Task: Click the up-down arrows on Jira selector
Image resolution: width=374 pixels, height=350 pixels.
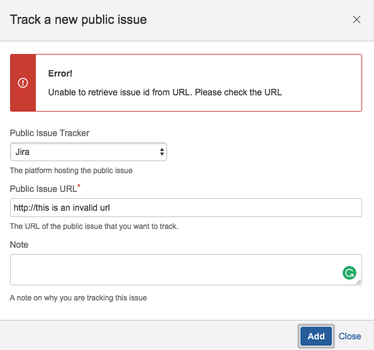Action: pos(162,152)
